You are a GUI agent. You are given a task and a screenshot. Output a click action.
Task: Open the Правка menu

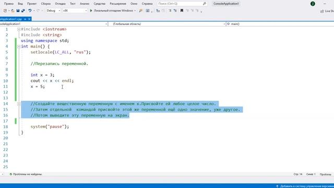pos(9,4)
